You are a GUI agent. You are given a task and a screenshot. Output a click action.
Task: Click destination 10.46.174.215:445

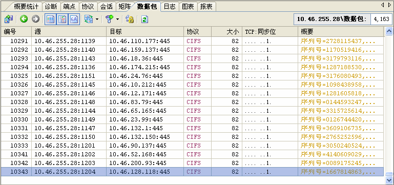point(140,67)
